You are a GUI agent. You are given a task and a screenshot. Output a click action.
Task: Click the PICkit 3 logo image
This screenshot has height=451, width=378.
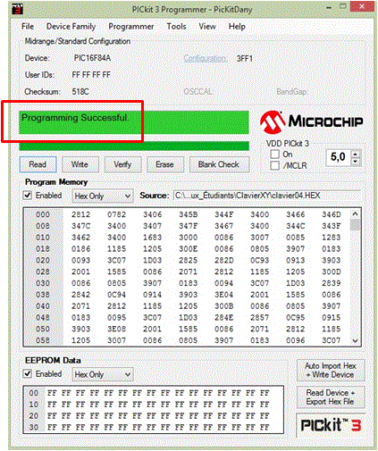click(x=331, y=425)
